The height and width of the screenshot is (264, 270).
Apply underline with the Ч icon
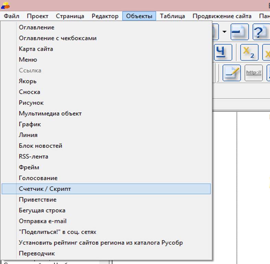point(223,52)
